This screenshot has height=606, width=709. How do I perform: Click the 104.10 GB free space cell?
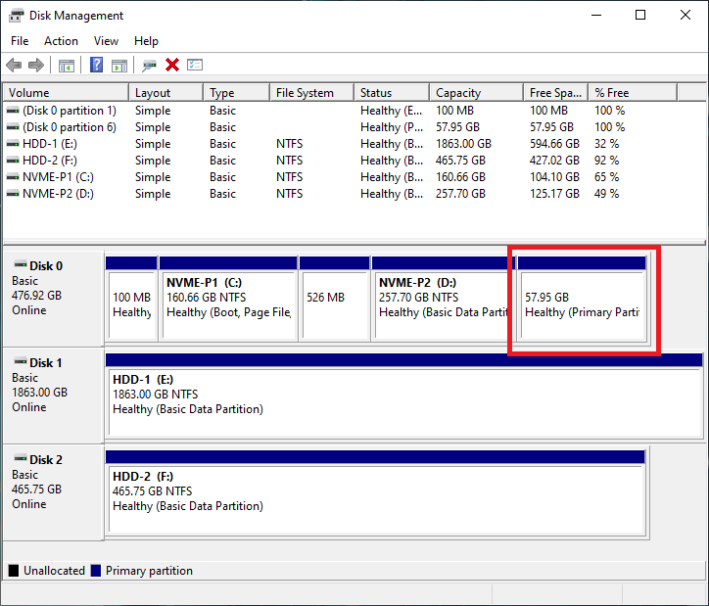(x=555, y=177)
